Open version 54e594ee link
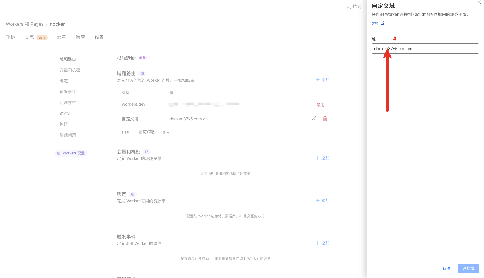The image size is (484, 278). 128,58
